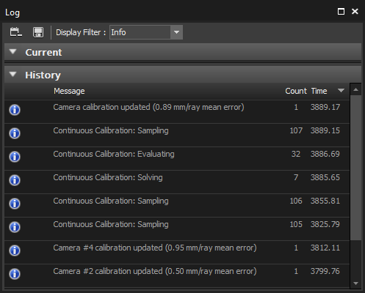Select the Sampling log row at time 3825.79
Screen dimensions: 365x293
177,229
